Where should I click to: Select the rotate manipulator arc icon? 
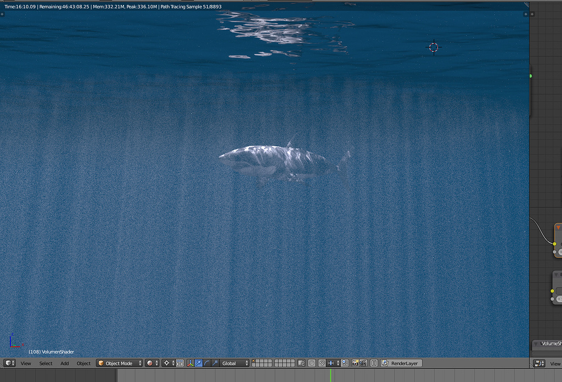[x=207, y=363]
